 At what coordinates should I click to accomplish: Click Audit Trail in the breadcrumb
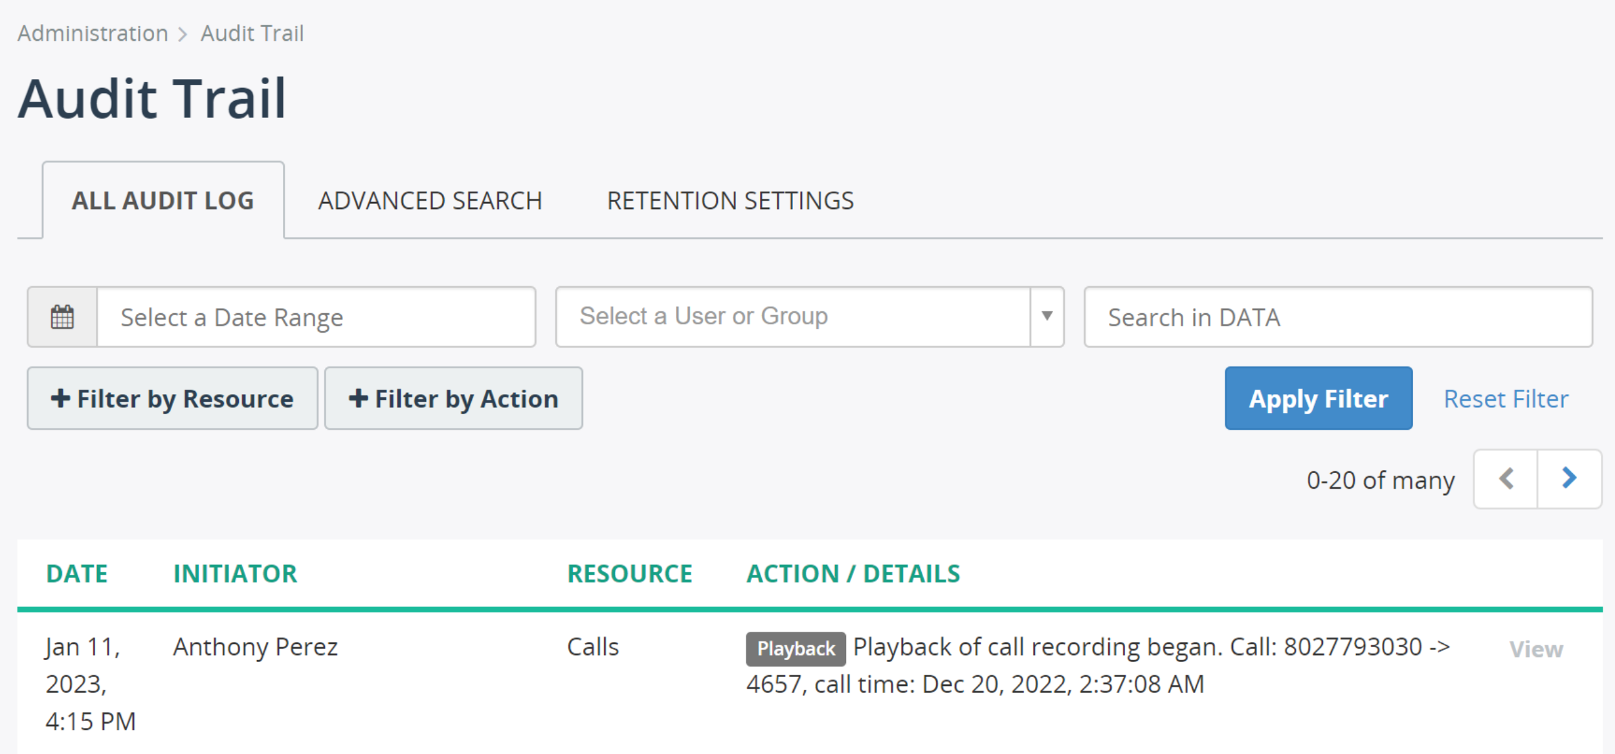(x=252, y=33)
